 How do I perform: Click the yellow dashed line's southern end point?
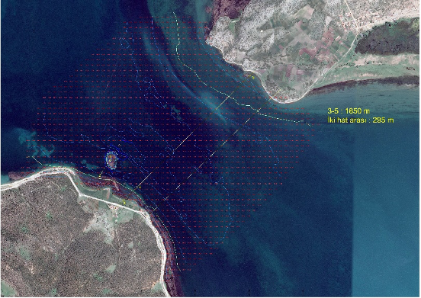click(x=180, y=270)
